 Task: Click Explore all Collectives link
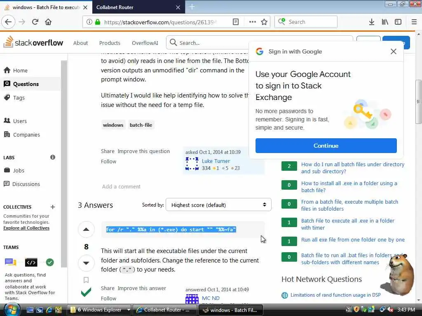(26, 228)
